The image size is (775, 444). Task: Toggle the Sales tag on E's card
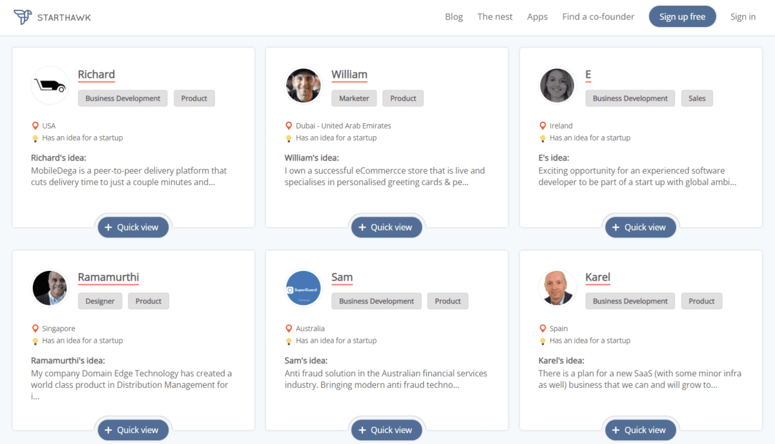pyautogui.click(x=697, y=98)
